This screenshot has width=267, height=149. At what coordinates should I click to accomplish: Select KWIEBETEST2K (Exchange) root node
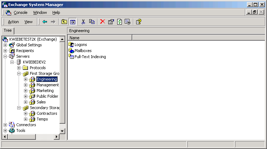pyautogui.click(x=33, y=39)
